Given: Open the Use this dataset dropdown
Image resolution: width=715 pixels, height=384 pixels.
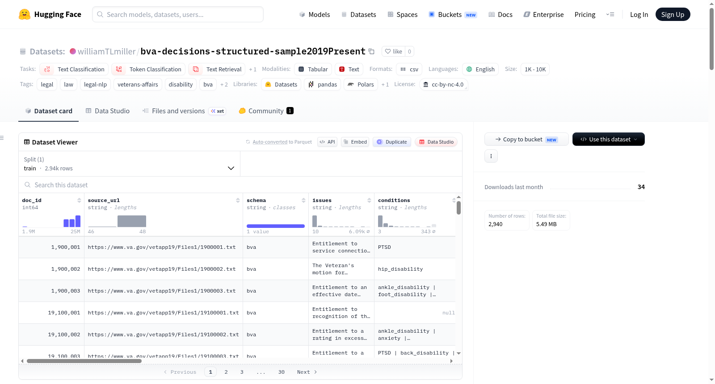Looking at the screenshot, I should click(609, 139).
